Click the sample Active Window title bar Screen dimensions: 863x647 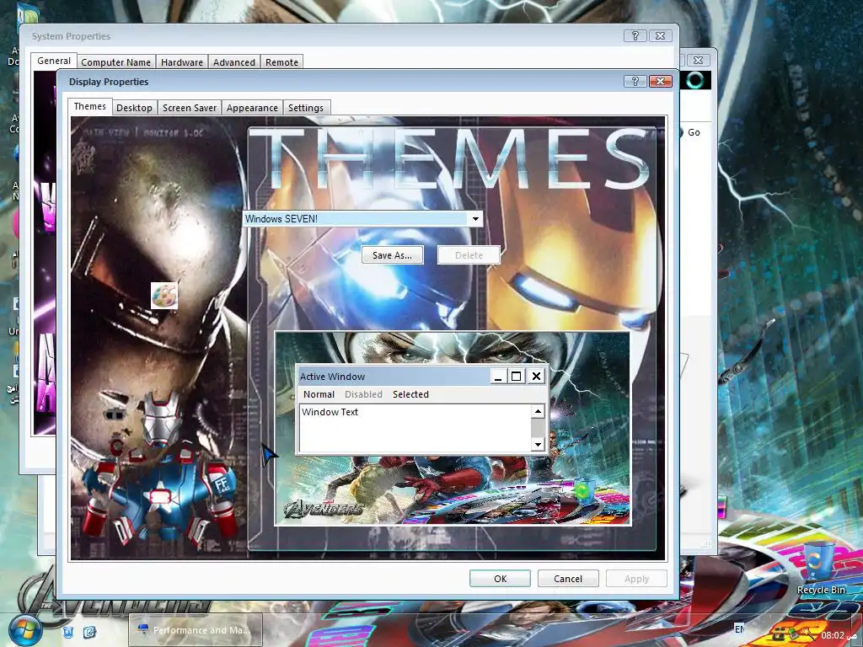point(394,377)
